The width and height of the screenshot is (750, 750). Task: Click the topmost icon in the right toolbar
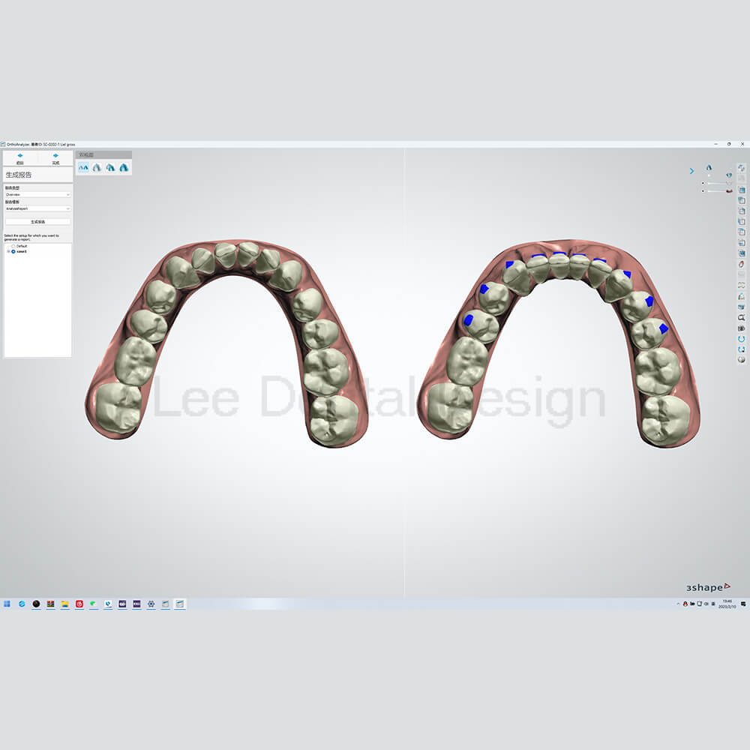click(x=742, y=169)
